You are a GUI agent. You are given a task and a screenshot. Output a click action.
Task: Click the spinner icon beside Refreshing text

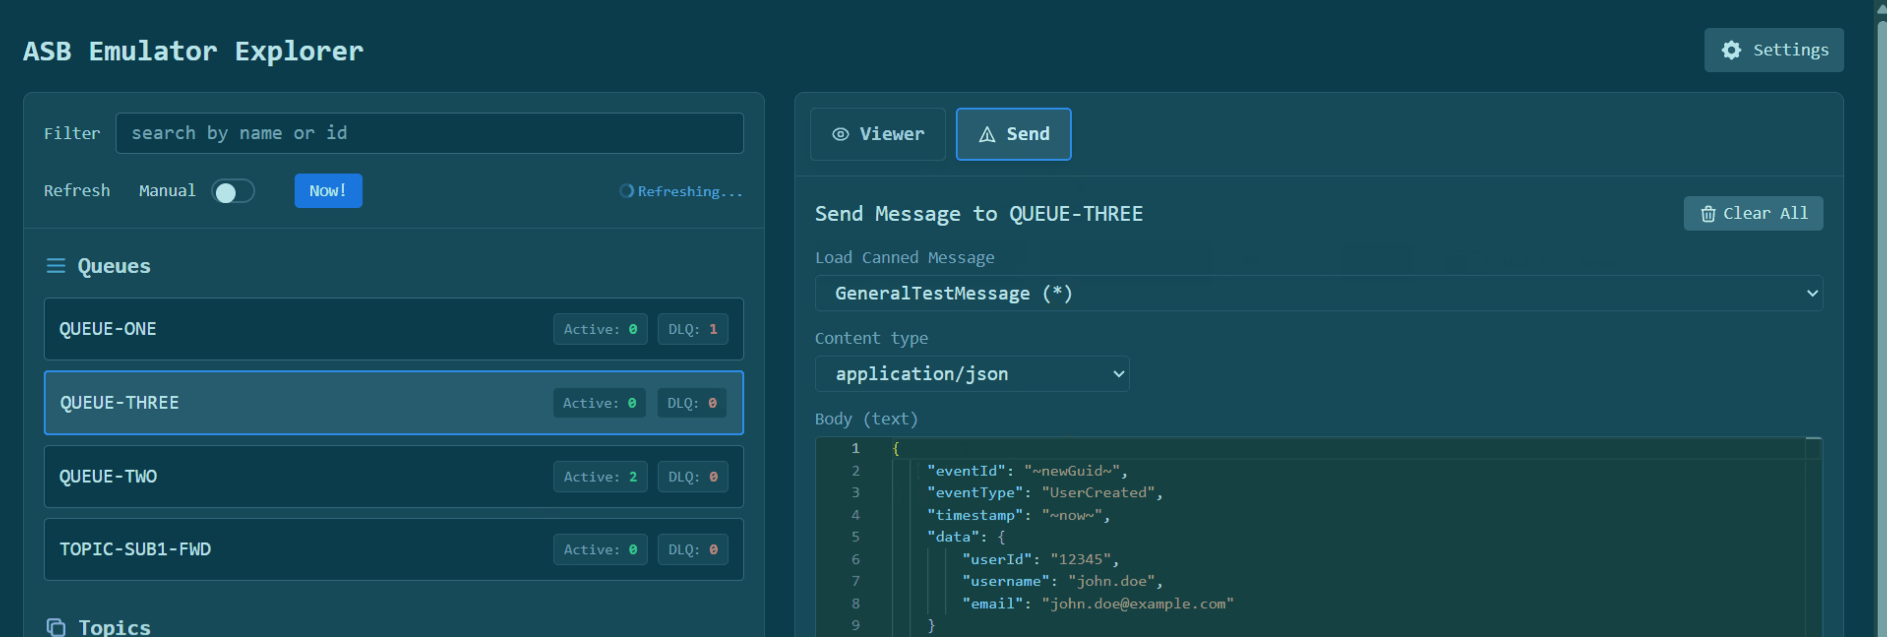[x=627, y=191]
